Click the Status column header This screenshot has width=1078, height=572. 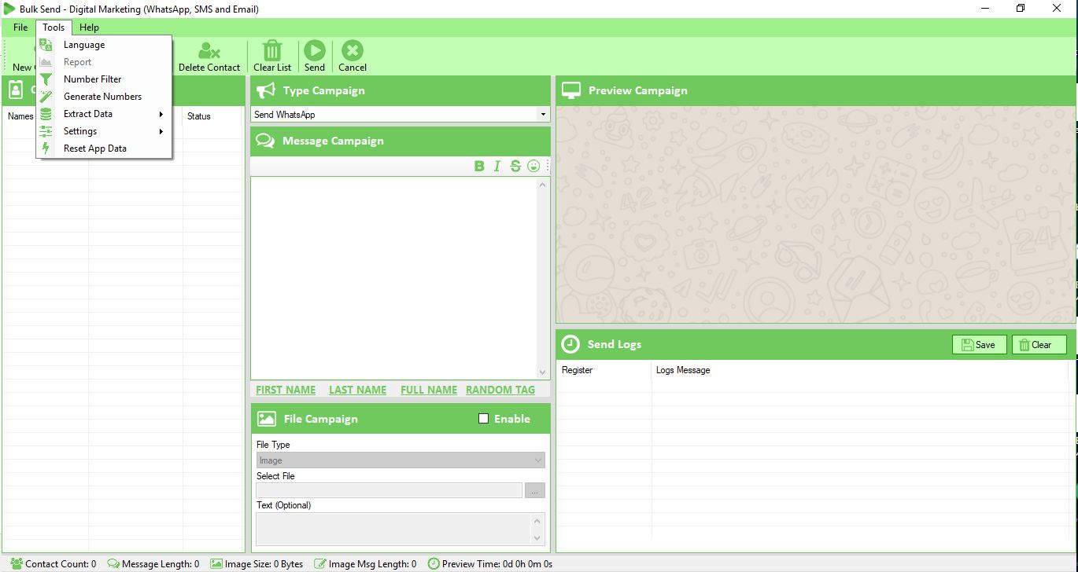point(199,116)
